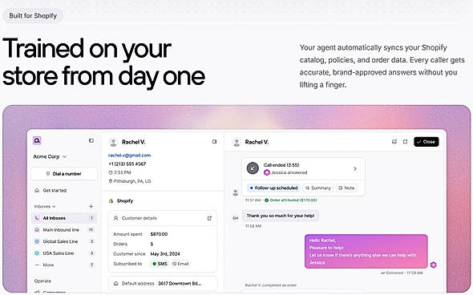473x295 pixels.
Task: Click the phone number +1 (213) 555 4567
Action: [x=127, y=164]
